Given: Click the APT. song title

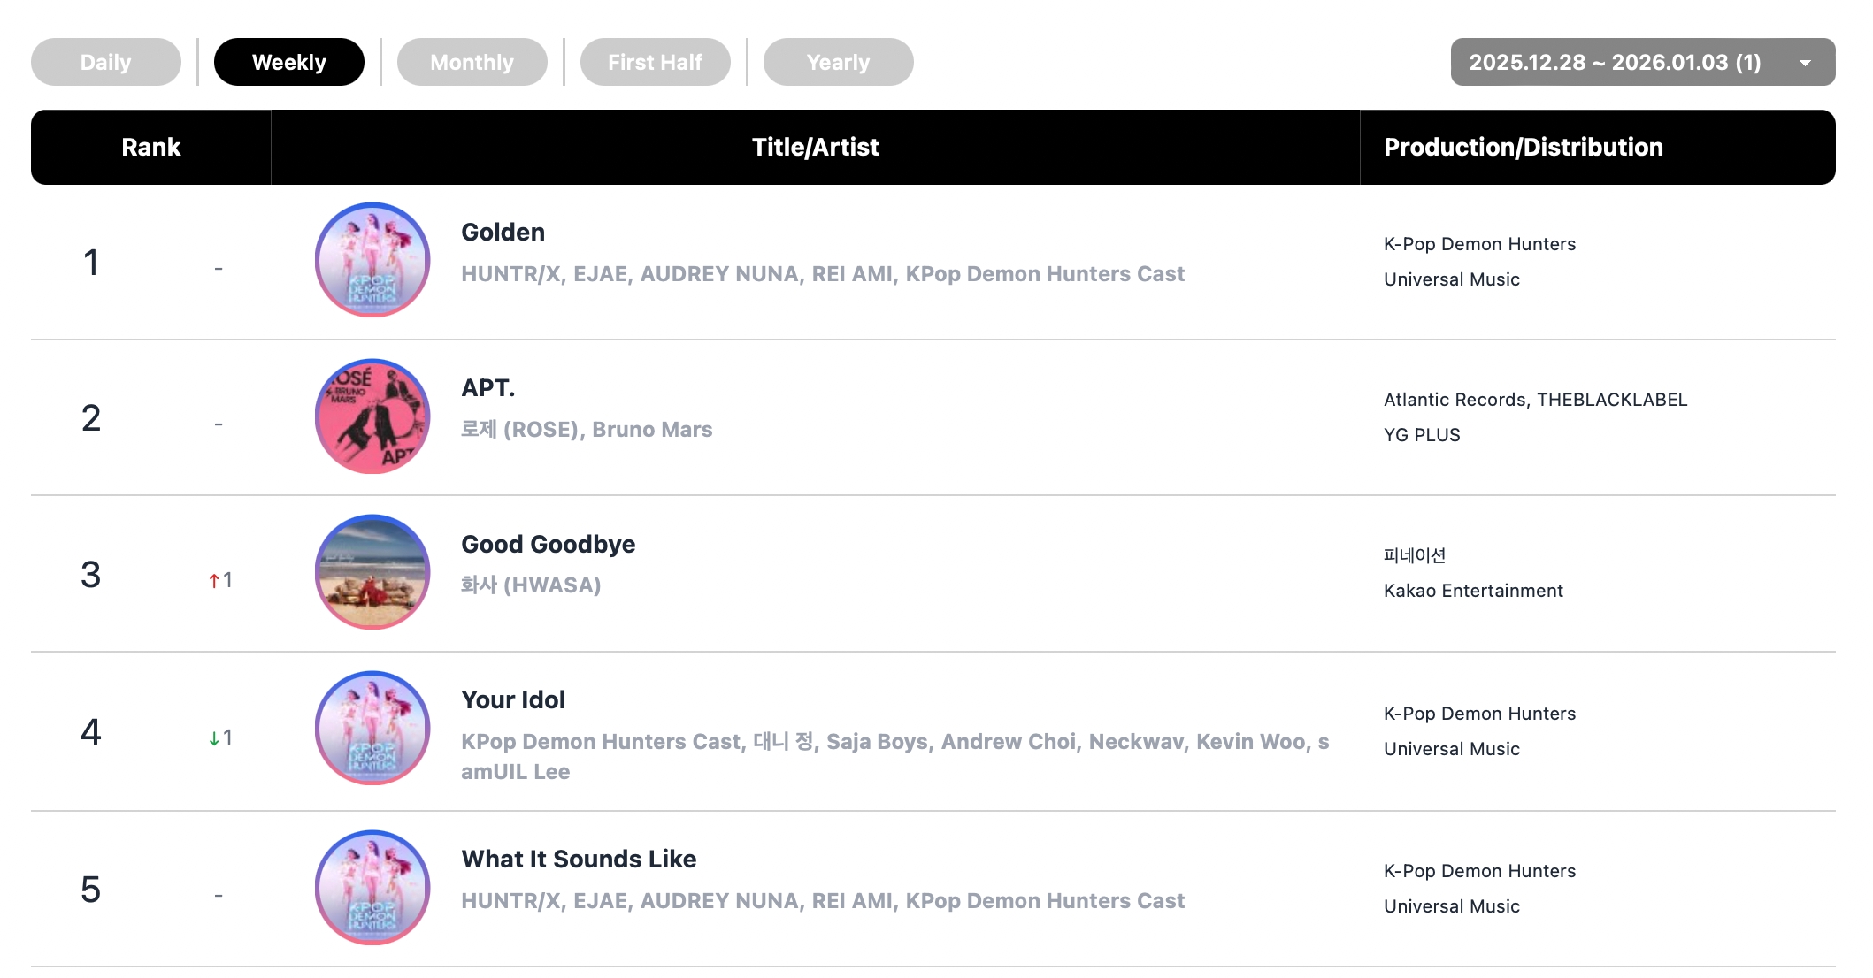Looking at the screenshot, I should click(487, 388).
